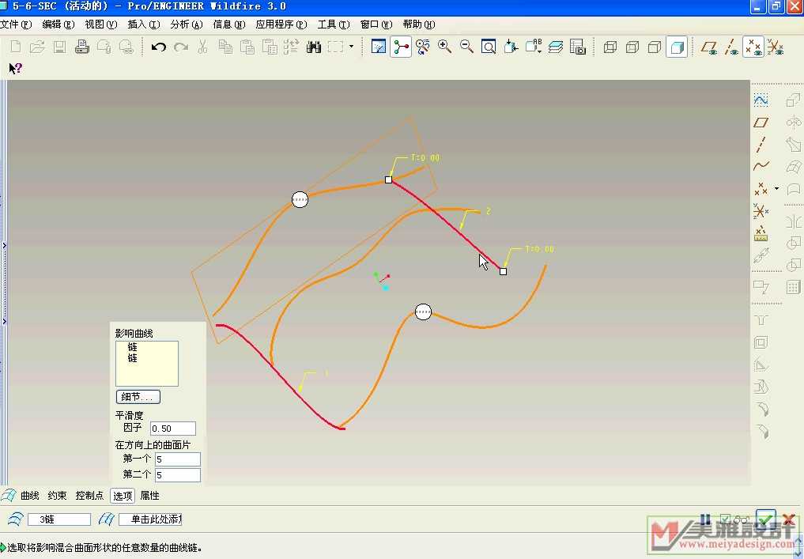Switch to shaded display style

(x=677, y=47)
